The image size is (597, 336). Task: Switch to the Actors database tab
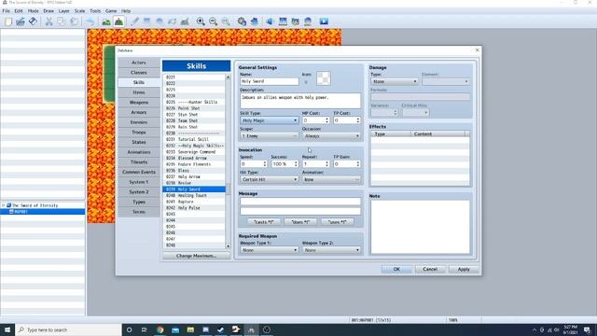tap(139, 63)
